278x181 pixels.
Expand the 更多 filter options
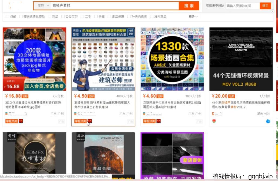click(193, 16)
